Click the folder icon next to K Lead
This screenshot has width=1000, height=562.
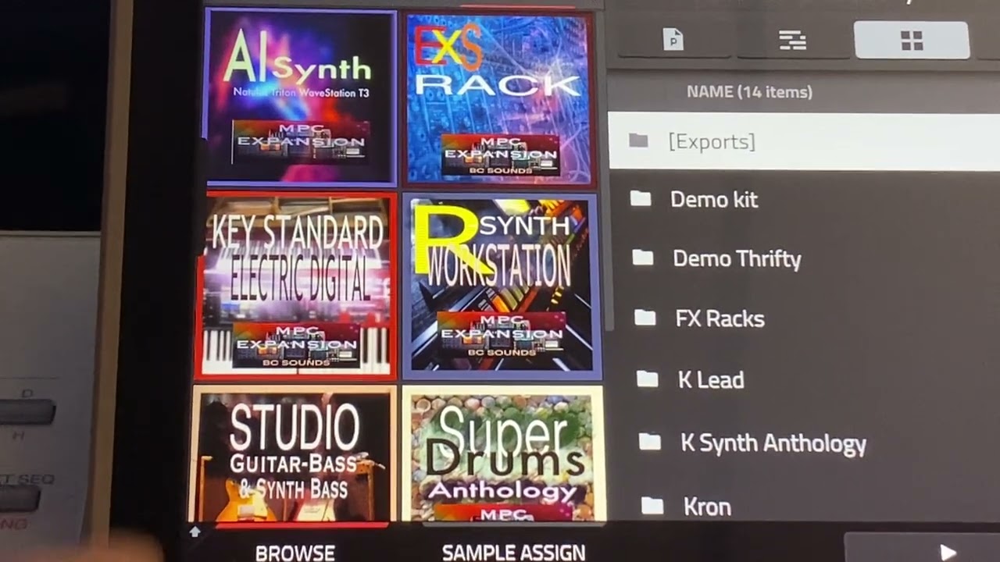(648, 379)
